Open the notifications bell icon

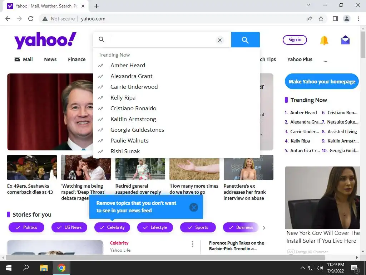tap(324, 40)
